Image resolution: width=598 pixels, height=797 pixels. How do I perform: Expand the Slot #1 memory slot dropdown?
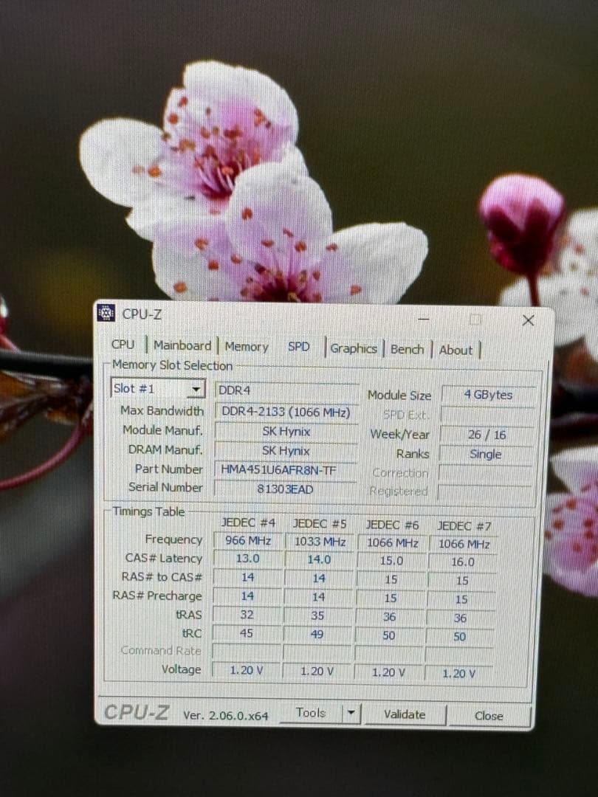196,388
